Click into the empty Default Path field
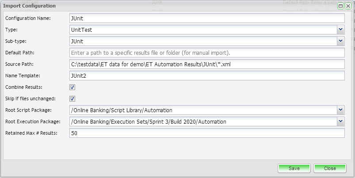 (206, 53)
